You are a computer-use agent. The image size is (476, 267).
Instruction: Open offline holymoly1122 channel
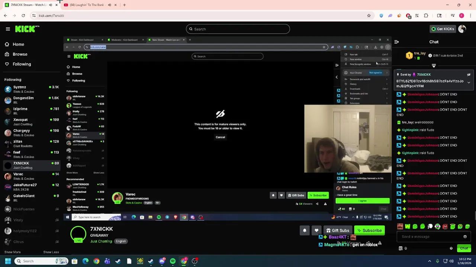pyautogui.click(x=31, y=231)
